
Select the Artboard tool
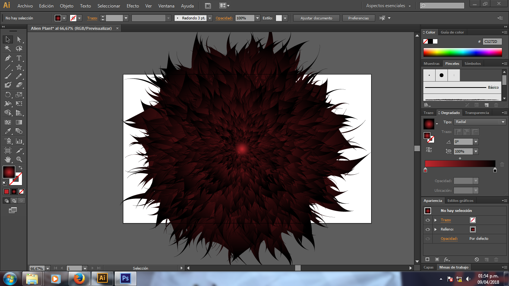[8, 150]
